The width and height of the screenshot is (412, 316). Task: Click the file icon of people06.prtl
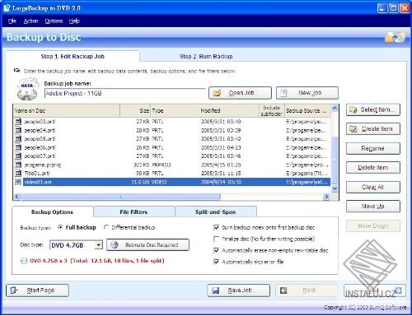click(x=18, y=147)
